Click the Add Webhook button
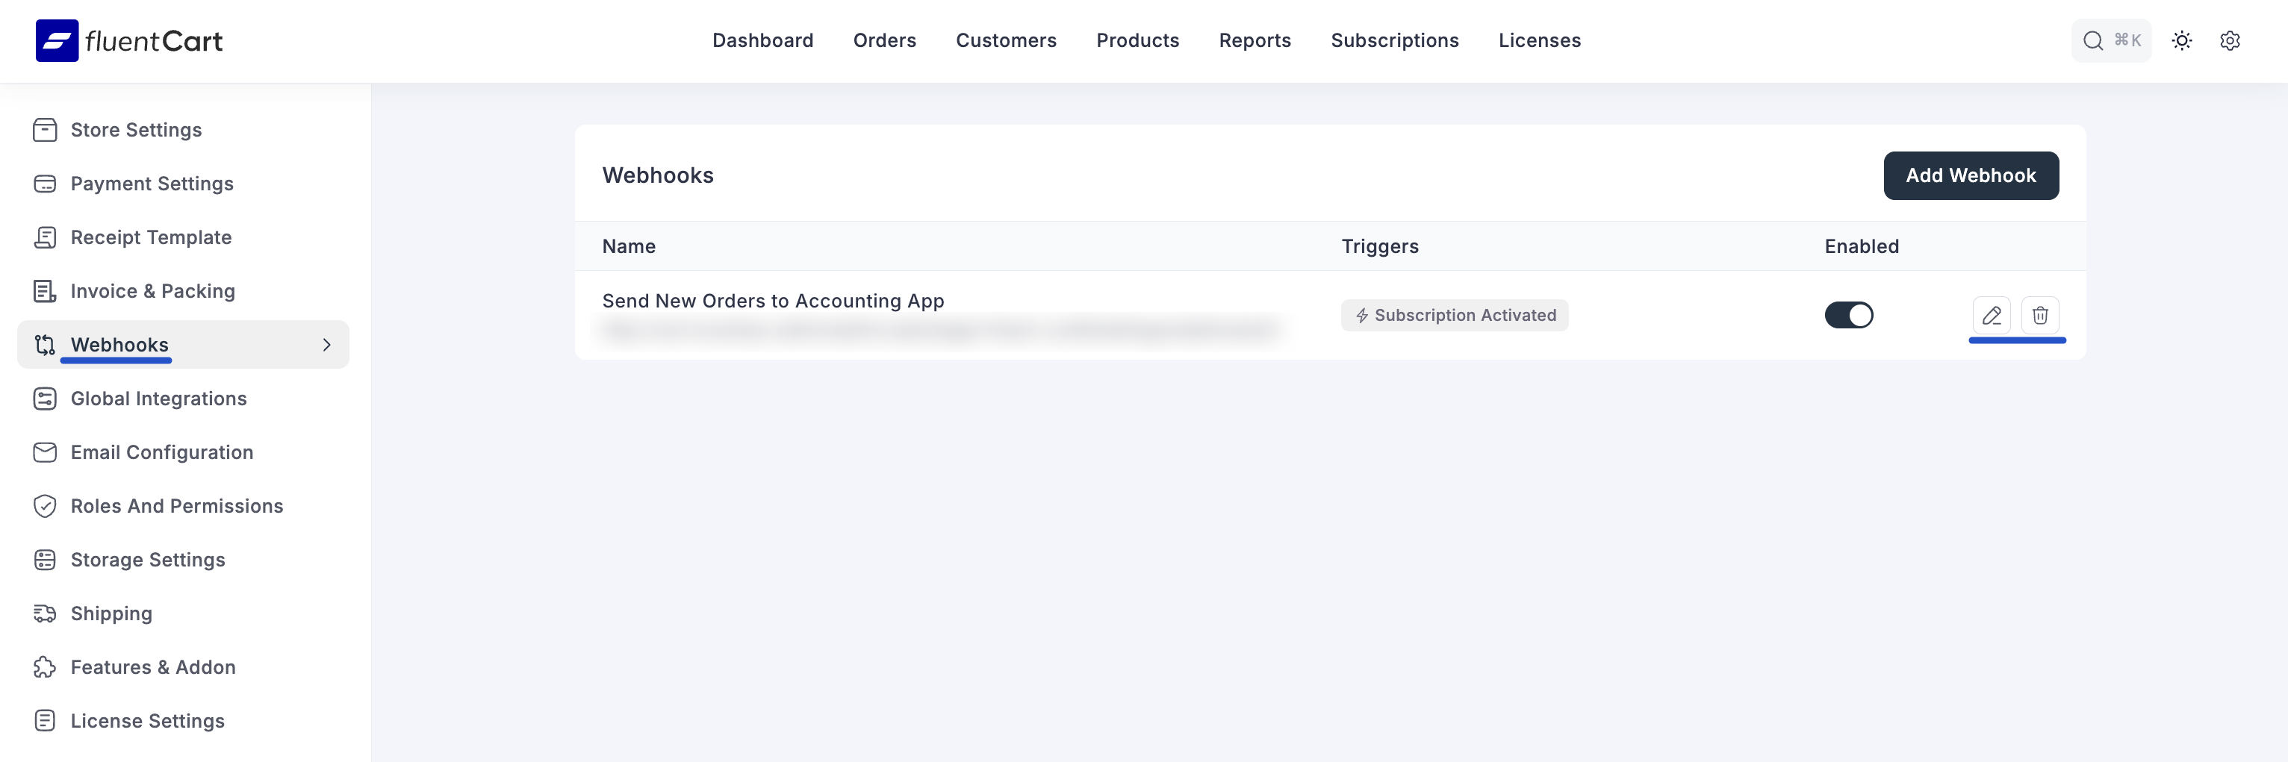 pos(1970,176)
